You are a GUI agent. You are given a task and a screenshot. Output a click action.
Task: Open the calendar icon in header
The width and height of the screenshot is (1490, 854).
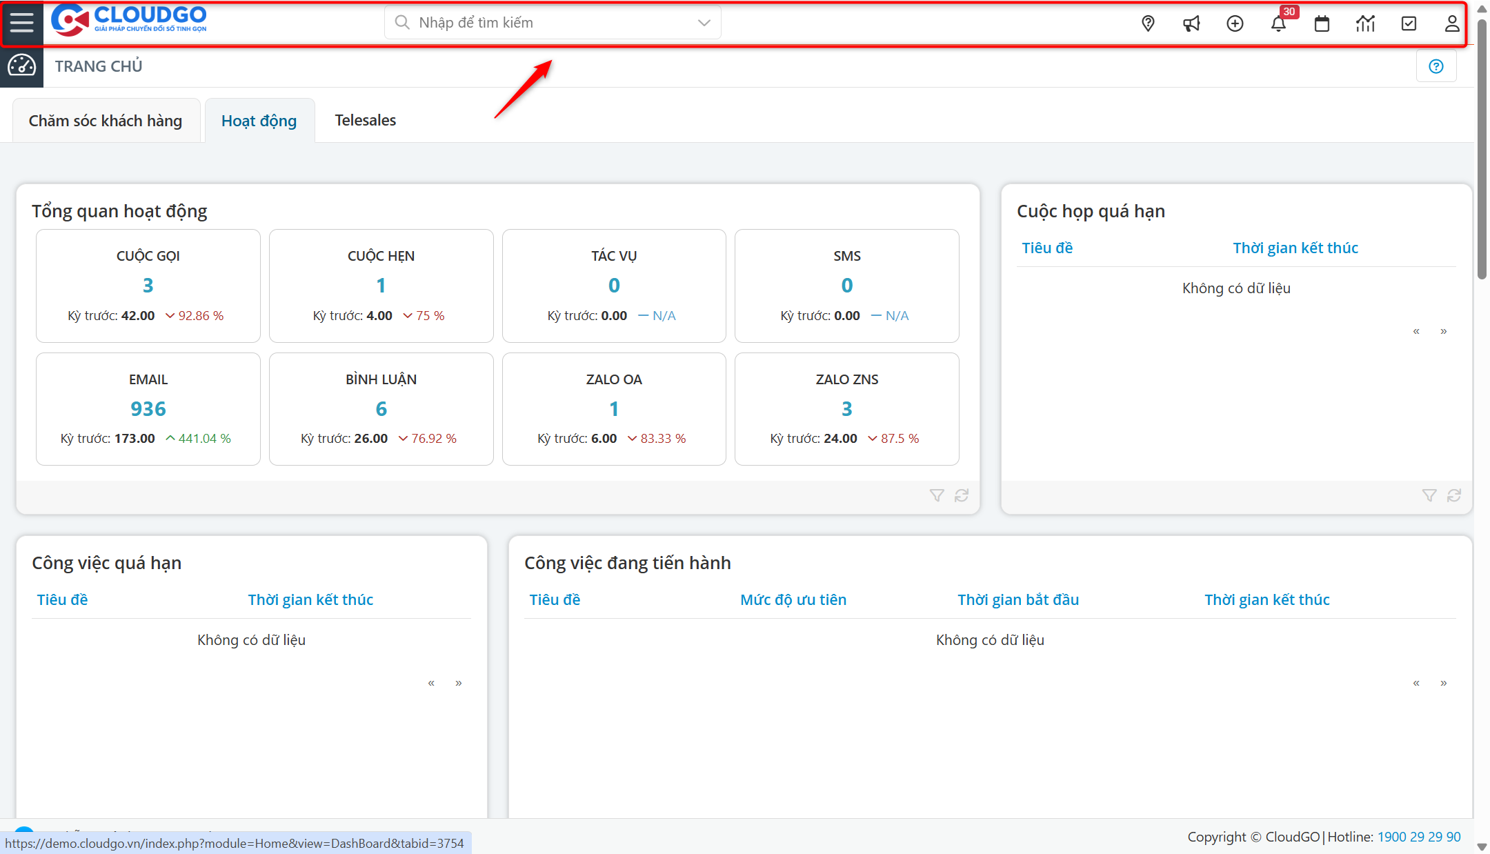pyautogui.click(x=1322, y=23)
